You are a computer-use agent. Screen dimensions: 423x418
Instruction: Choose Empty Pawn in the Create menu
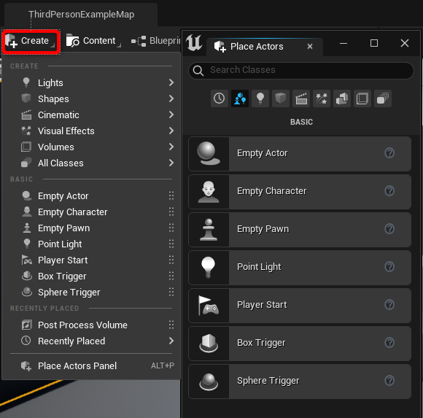91,228
